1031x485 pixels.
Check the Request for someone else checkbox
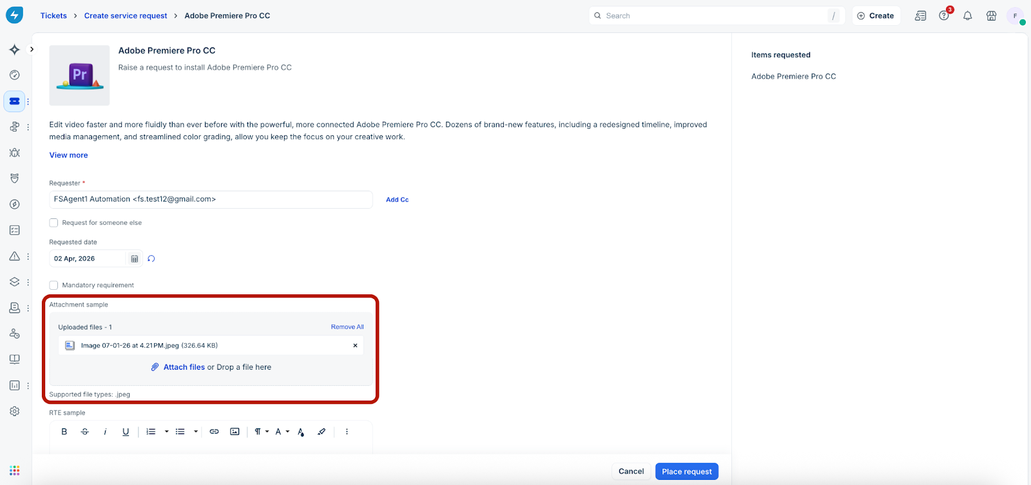(x=53, y=223)
